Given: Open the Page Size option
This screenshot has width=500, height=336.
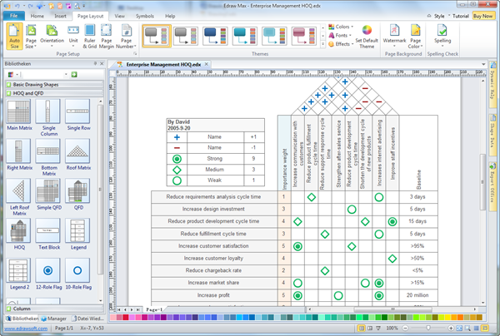Looking at the screenshot, I should coord(31,37).
